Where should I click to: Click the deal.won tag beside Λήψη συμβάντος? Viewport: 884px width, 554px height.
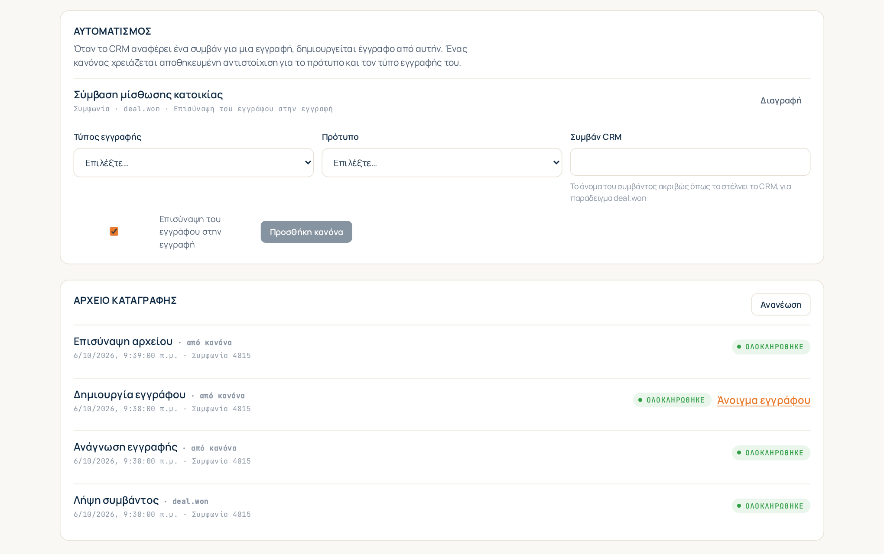pos(190,502)
